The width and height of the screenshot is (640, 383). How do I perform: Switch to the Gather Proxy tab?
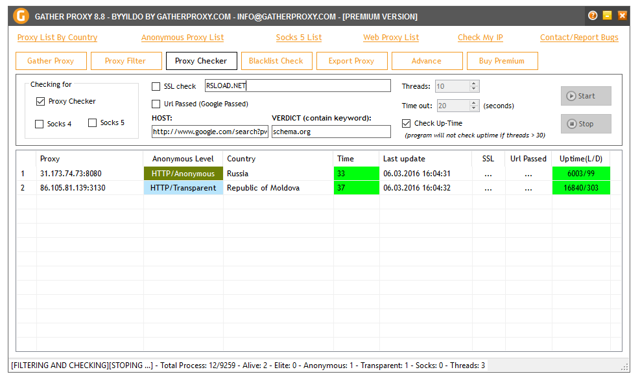(x=51, y=61)
